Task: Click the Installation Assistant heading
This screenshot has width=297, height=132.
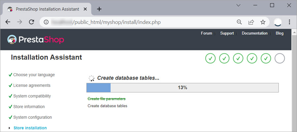Action: pyautogui.click(x=47, y=57)
